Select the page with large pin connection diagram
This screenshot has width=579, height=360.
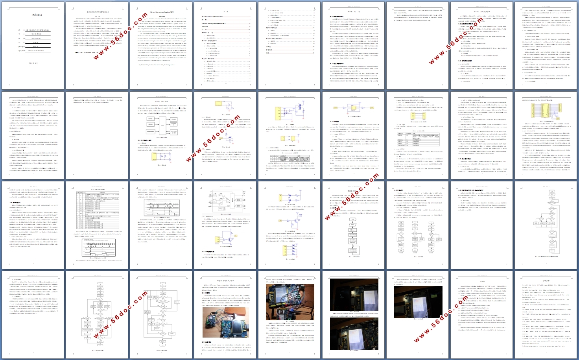(x=546, y=135)
